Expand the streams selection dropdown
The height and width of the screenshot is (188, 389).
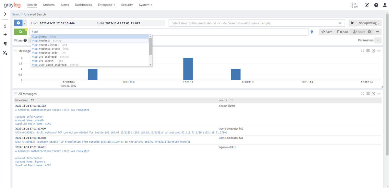point(340,23)
